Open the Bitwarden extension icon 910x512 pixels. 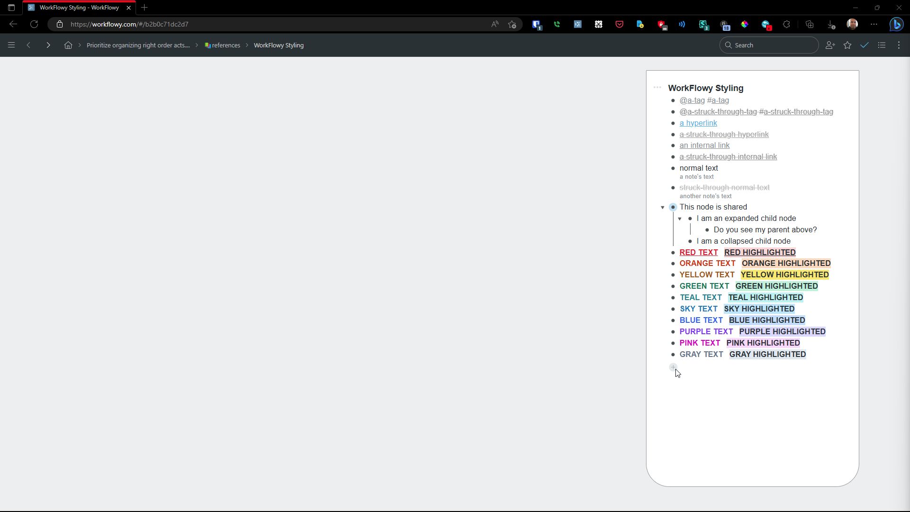tap(537, 24)
